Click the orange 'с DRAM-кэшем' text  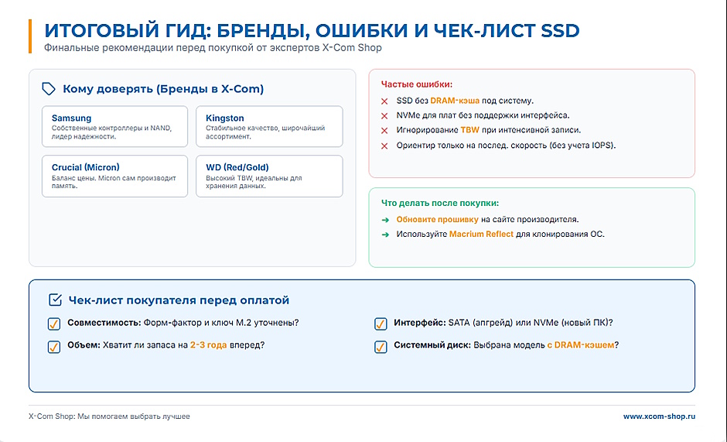click(x=581, y=345)
